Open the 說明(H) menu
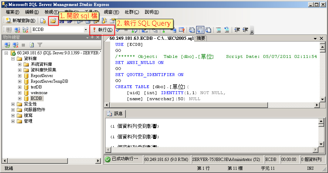Screen dimensions: 328x173 pyautogui.click(x=152, y=12)
